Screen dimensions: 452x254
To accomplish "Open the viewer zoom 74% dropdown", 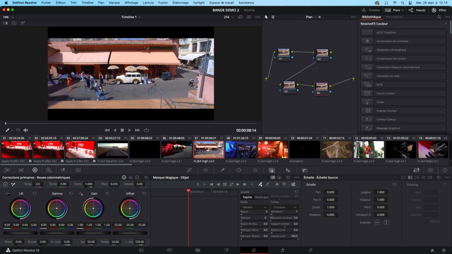I will 8,17.
